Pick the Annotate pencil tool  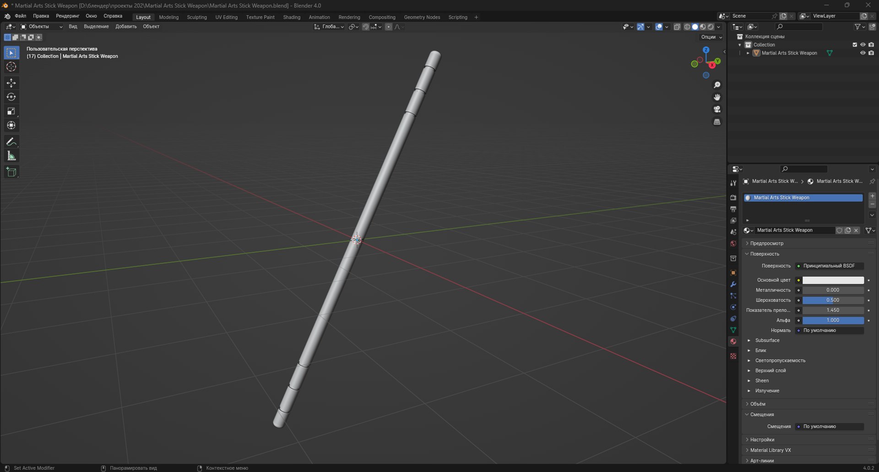point(11,142)
